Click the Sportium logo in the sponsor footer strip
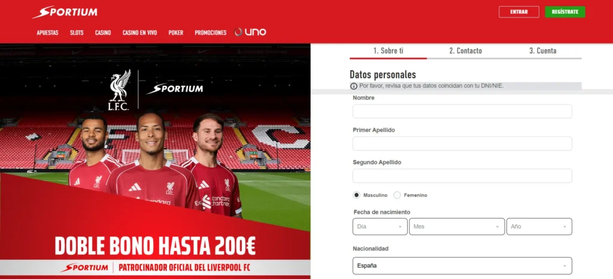 click(84, 268)
